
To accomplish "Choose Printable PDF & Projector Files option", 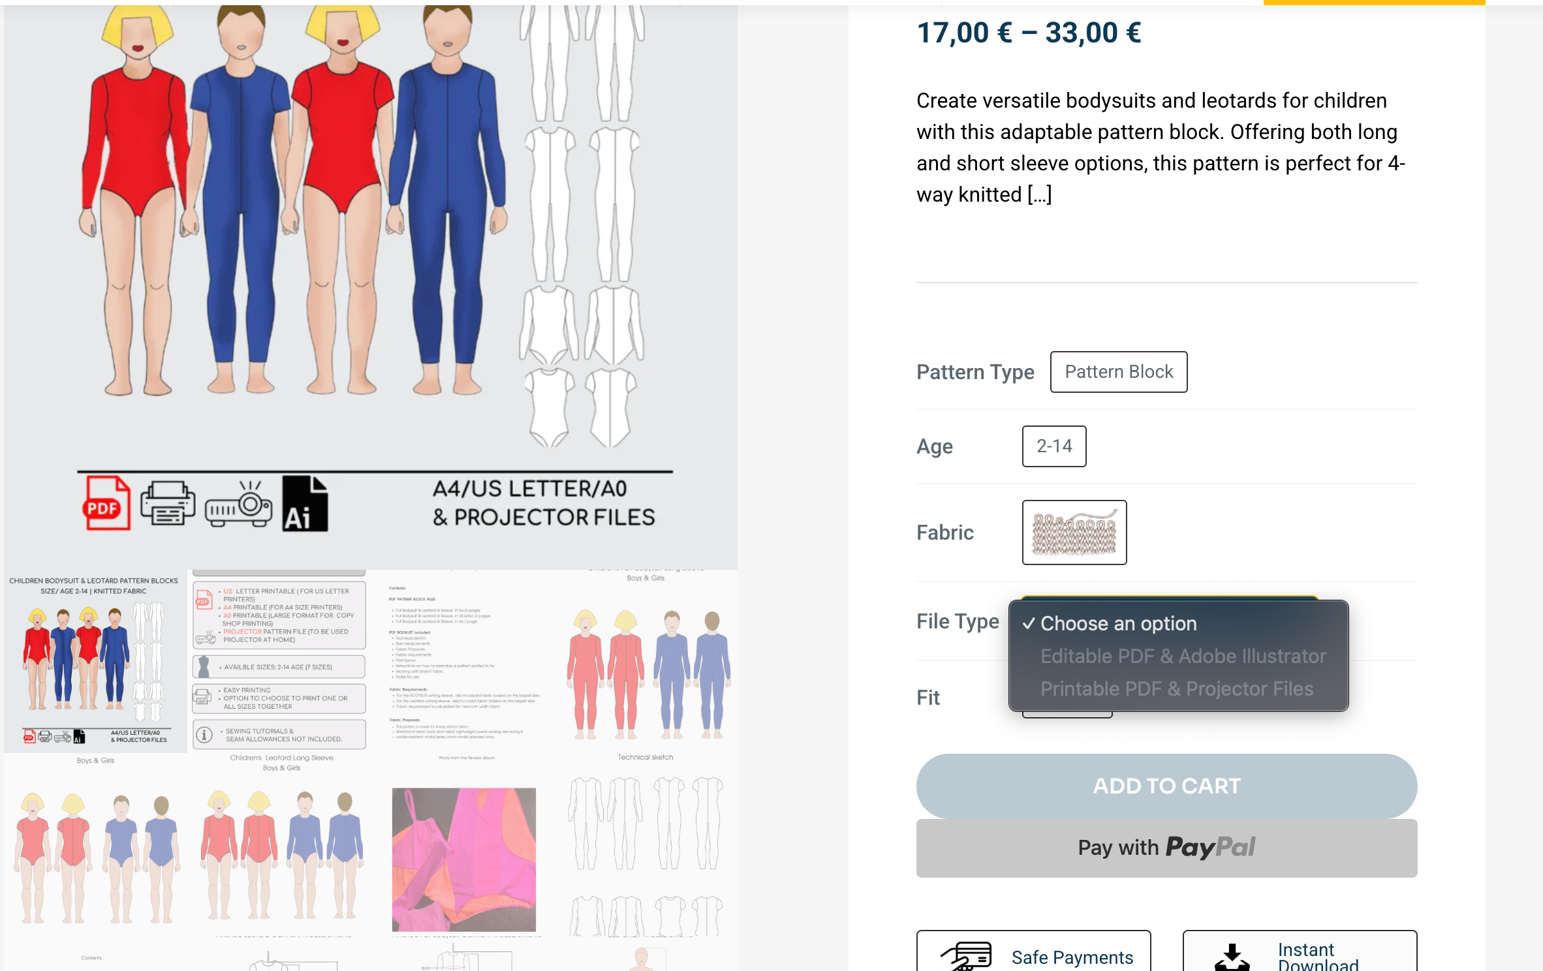I will pyautogui.click(x=1176, y=688).
